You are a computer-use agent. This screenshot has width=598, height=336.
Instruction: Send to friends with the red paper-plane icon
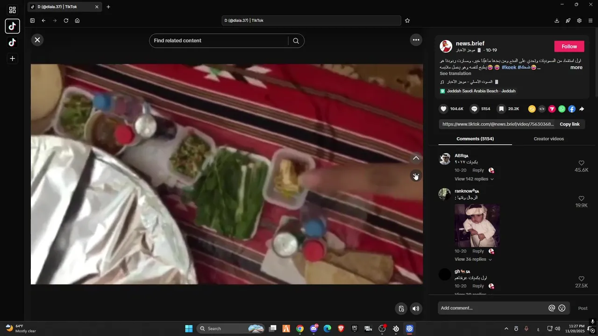click(552, 109)
